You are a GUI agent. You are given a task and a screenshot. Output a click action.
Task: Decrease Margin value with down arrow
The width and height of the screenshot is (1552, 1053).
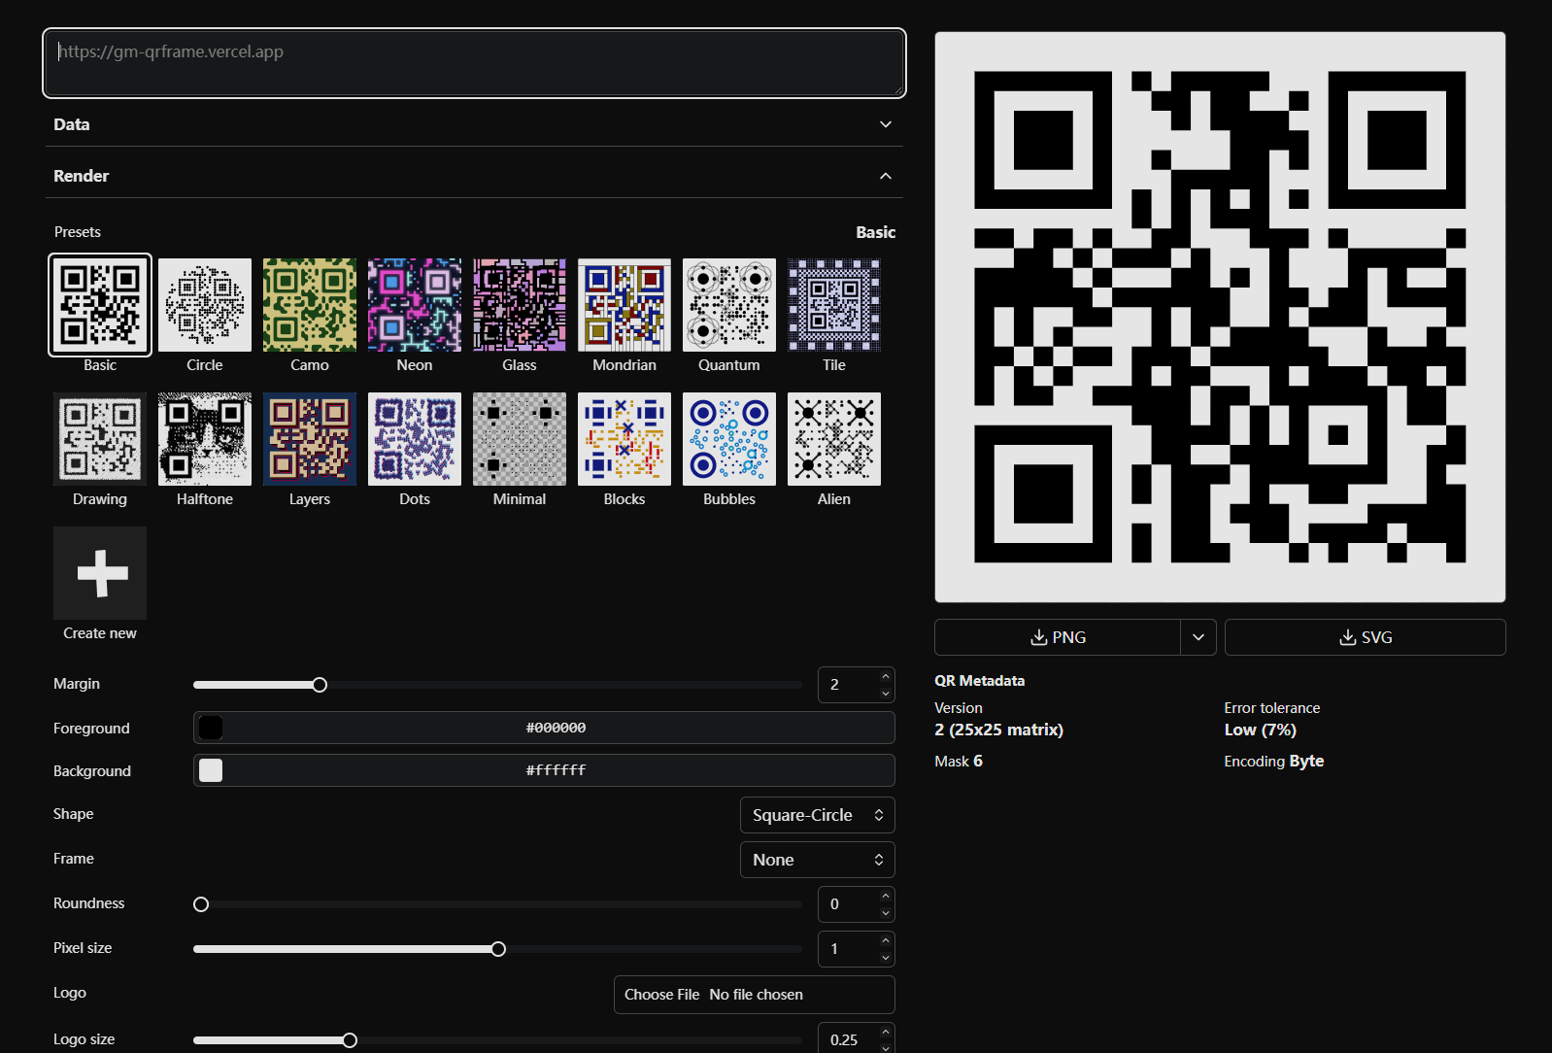point(886,694)
